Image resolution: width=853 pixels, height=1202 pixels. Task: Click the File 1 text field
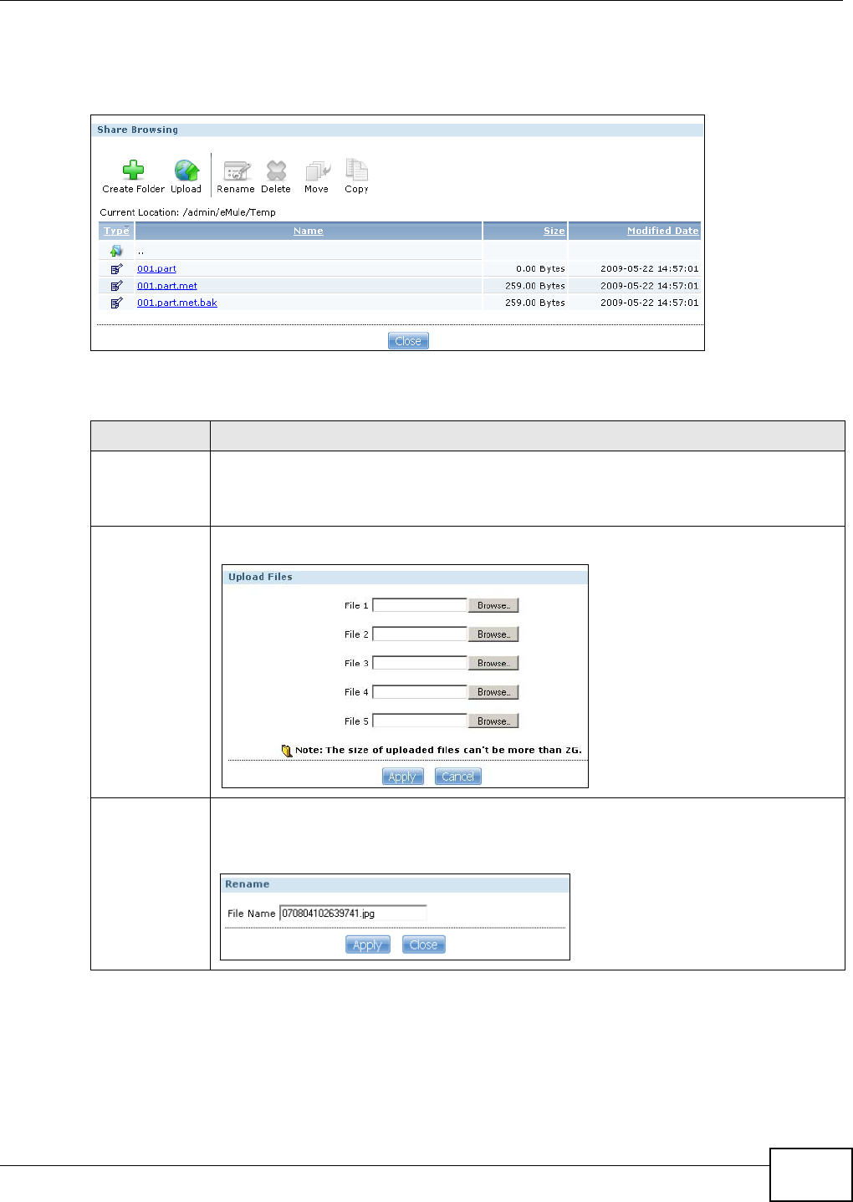click(x=420, y=605)
